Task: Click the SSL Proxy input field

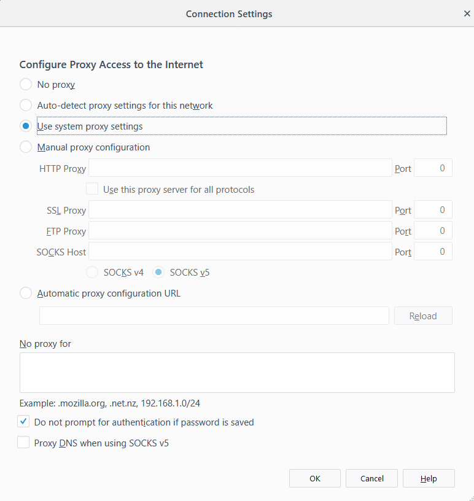Action: [239, 209]
